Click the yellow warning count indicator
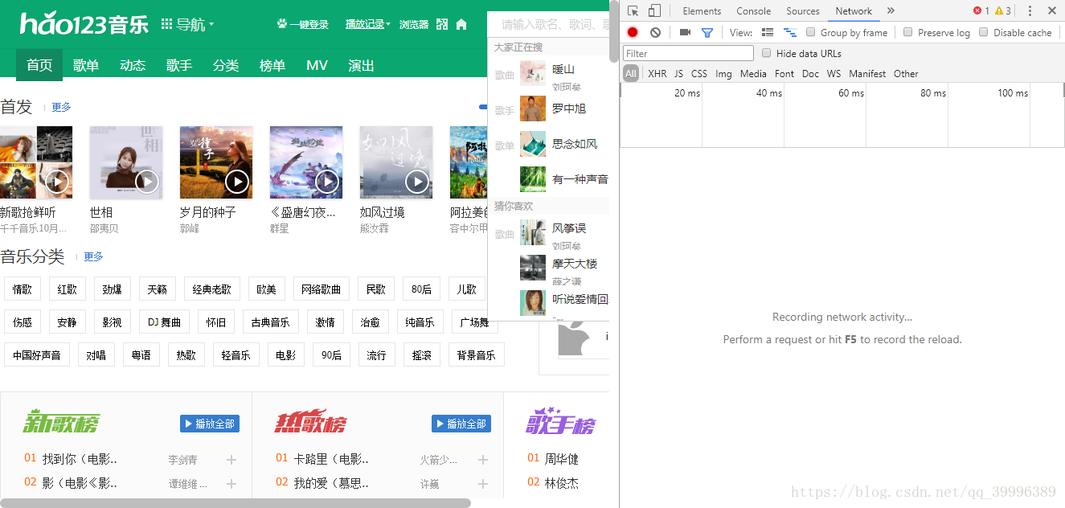 1003,10
